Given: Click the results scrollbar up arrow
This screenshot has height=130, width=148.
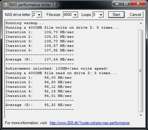Looking at the screenshot, I should 141,23.
